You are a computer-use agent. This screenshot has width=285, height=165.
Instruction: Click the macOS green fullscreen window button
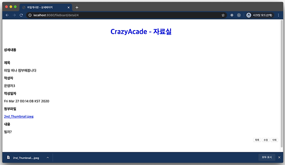point(15,7)
